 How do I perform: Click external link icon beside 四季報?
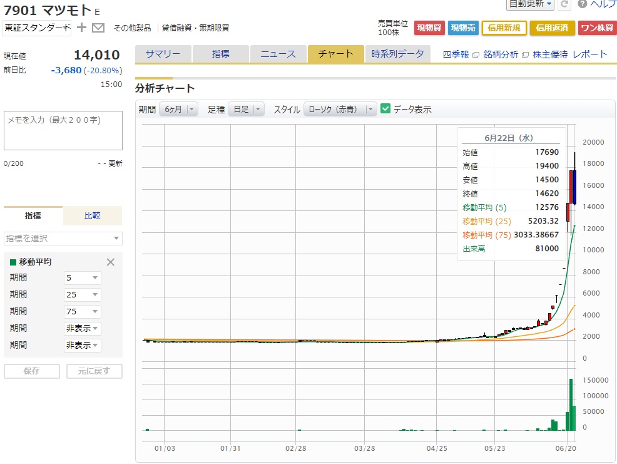tap(476, 54)
